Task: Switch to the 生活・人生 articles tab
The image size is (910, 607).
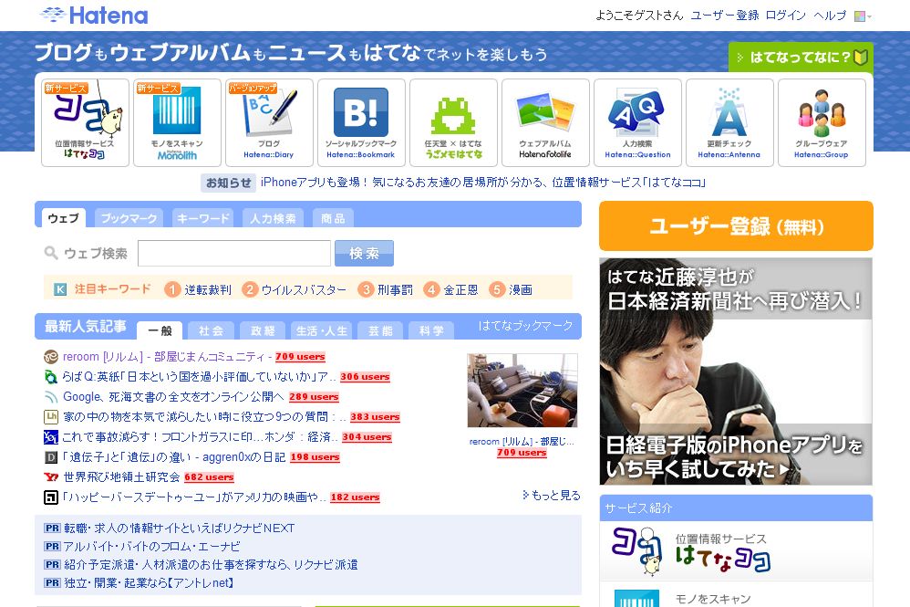Action: pyautogui.click(x=322, y=331)
